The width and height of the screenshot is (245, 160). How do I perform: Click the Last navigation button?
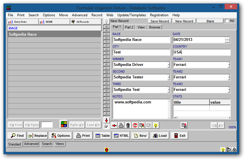[94, 125]
